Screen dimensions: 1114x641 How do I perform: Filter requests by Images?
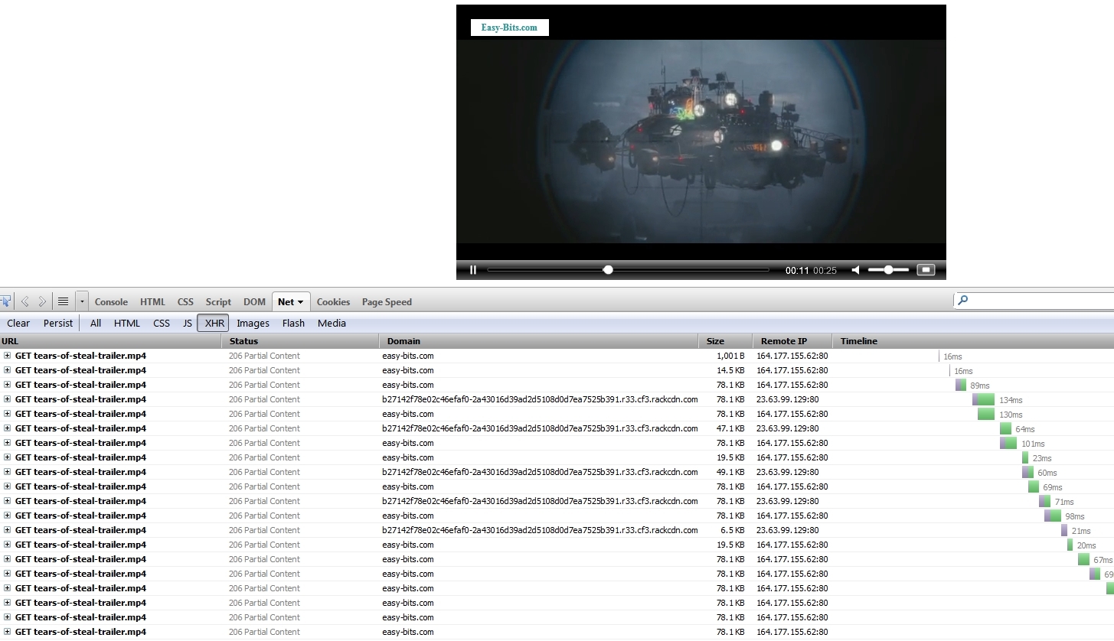[x=253, y=323]
